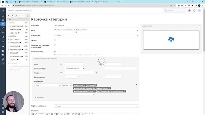Open the analytics chart icon in sidebar
This screenshot has height=115, width=205.
(3, 28)
